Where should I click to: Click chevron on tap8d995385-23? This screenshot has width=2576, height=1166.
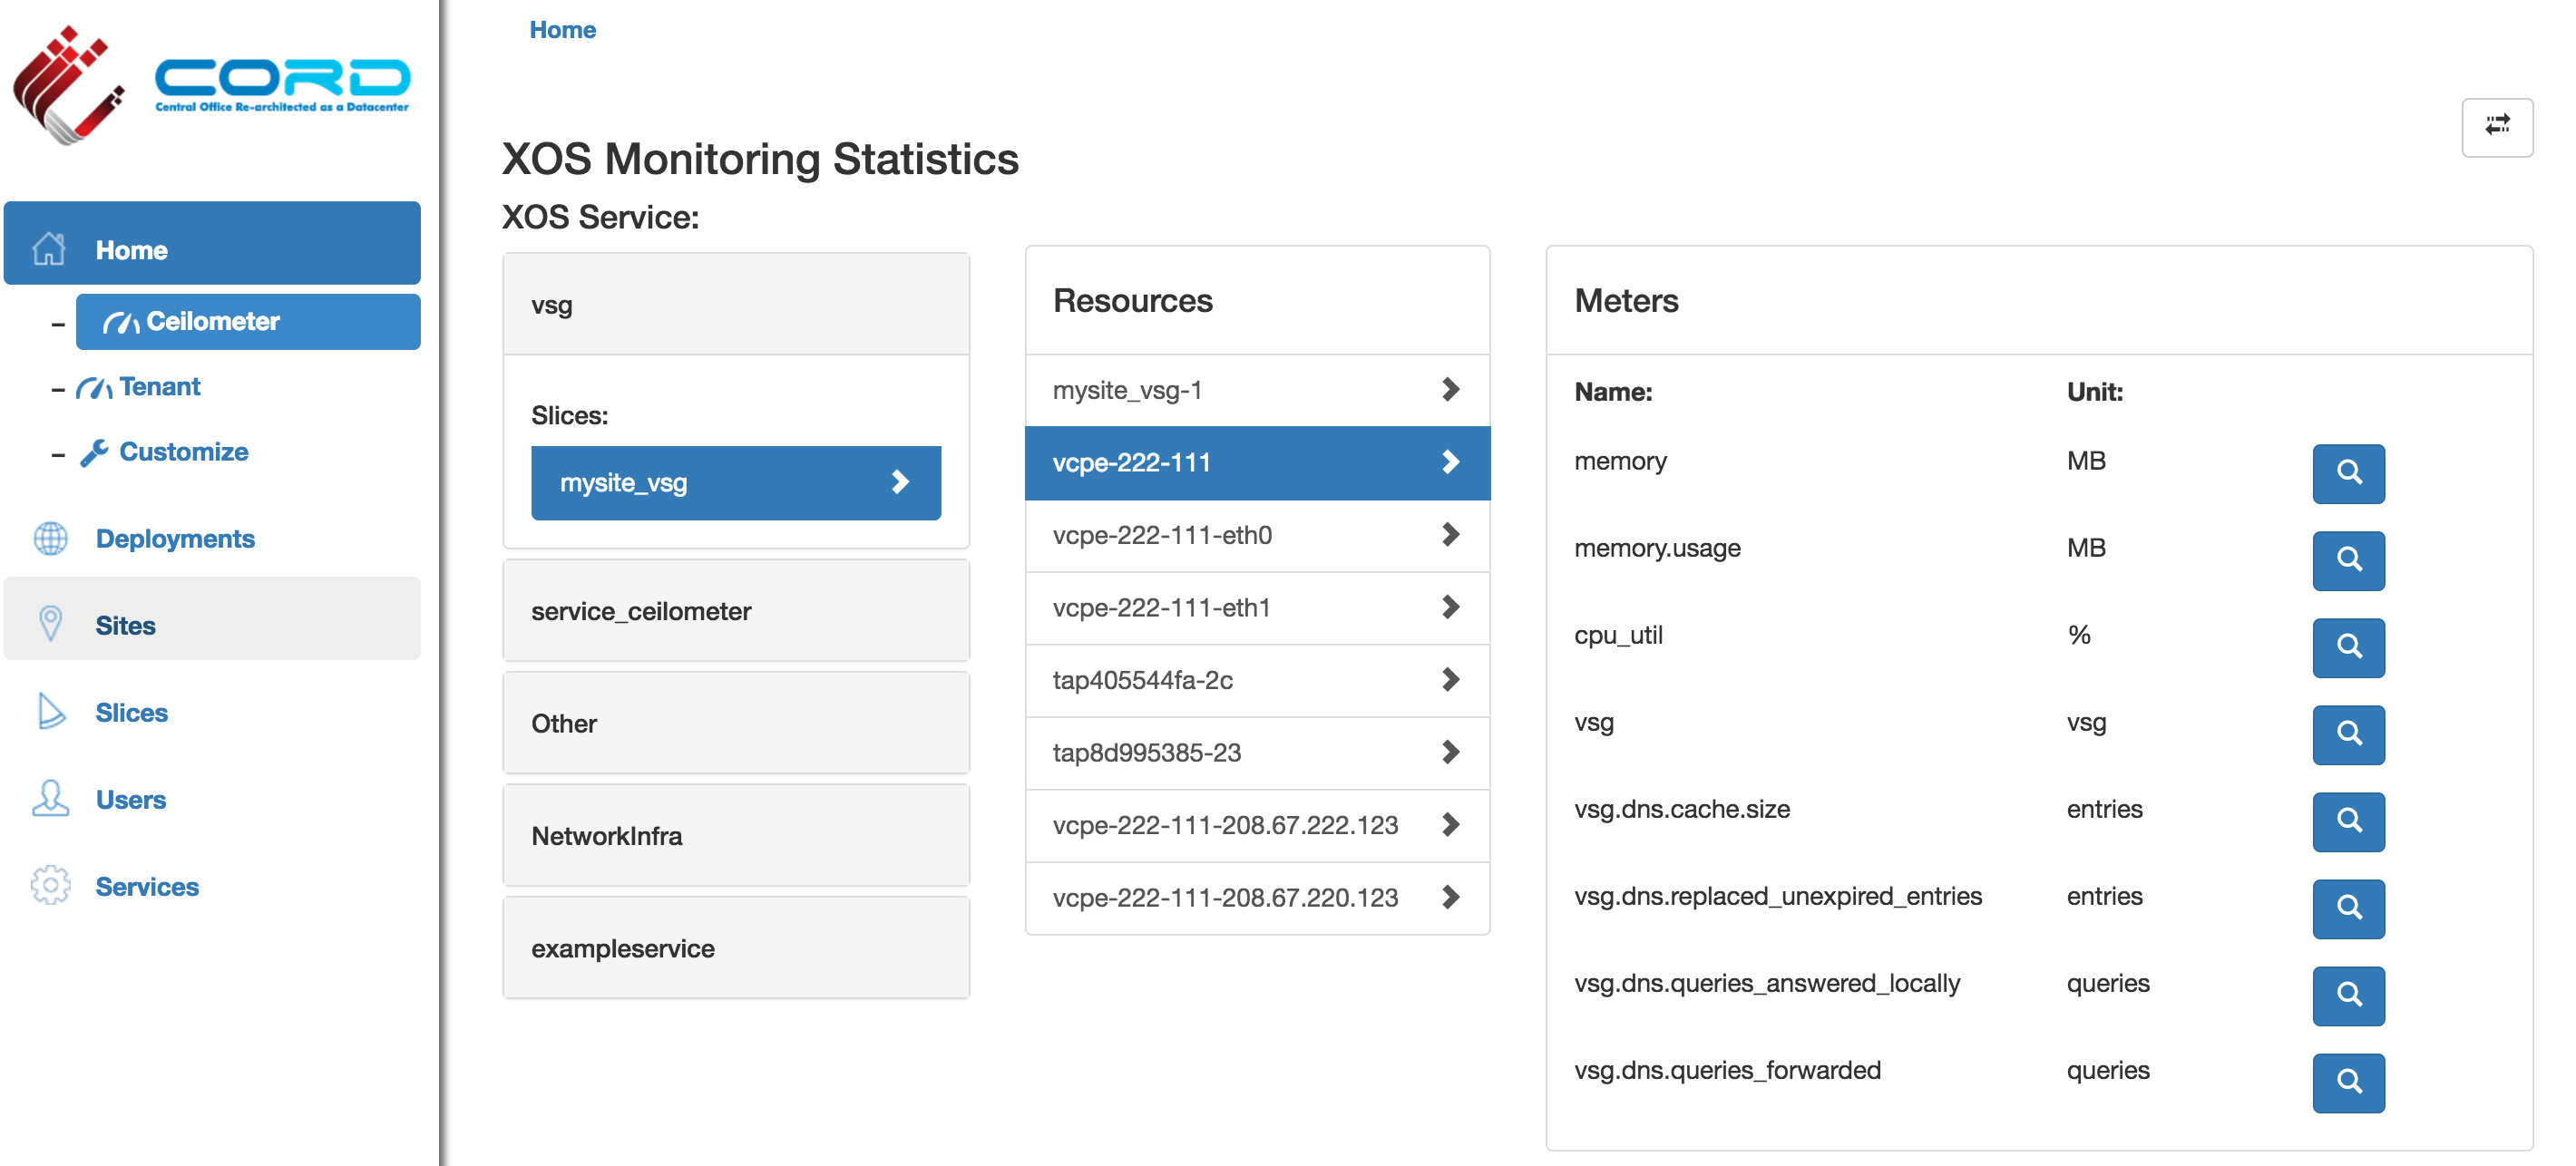coord(1451,752)
